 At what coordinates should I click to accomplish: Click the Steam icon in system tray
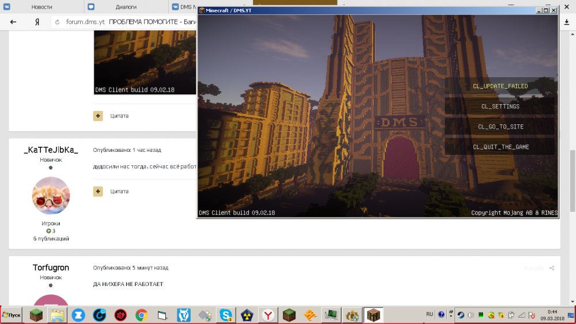coord(461,315)
